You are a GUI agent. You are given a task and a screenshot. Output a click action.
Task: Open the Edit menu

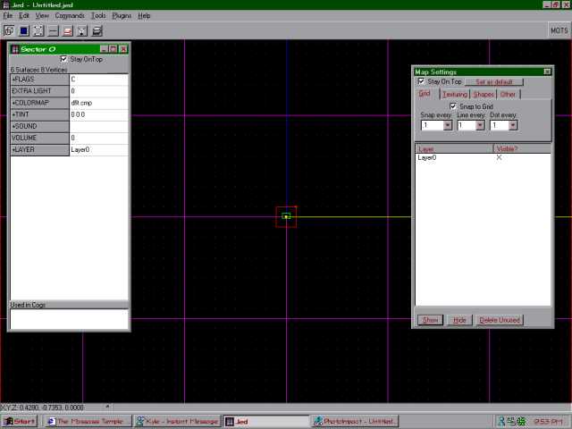(x=24, y=16)
